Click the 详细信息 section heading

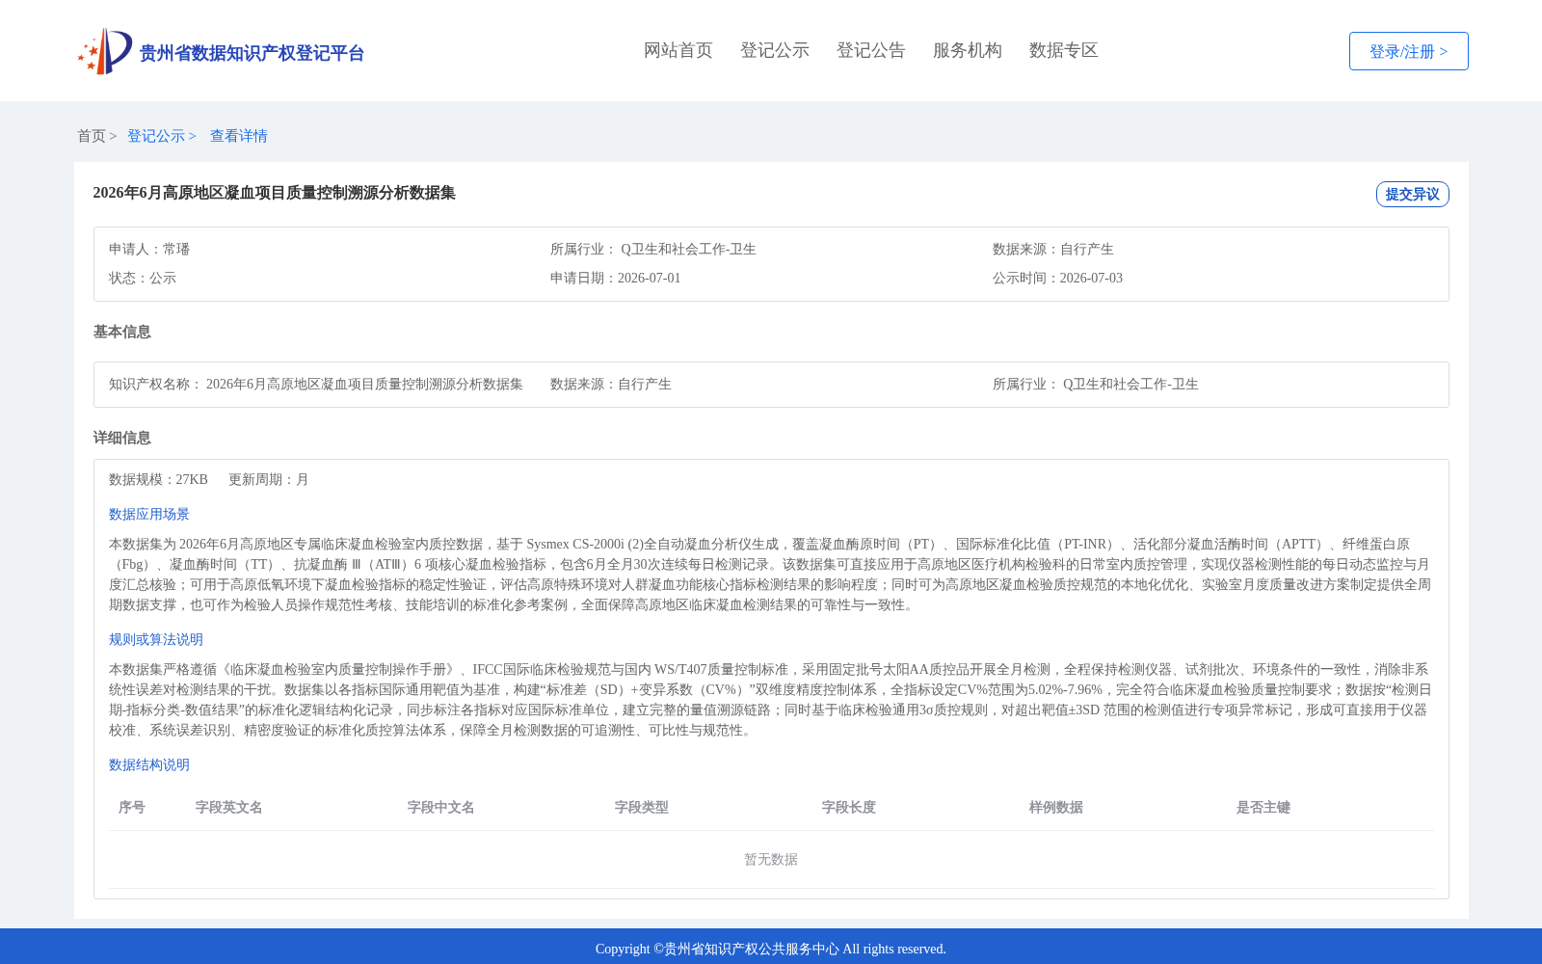(122, 438)
